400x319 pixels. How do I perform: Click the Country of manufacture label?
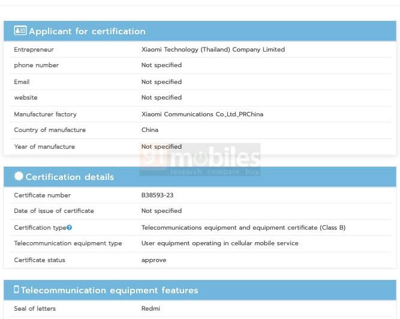tap(50, 130)
